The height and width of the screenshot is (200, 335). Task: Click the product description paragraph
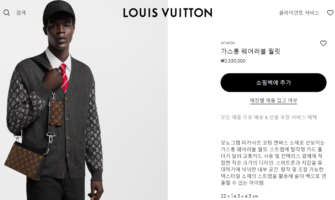273,163
